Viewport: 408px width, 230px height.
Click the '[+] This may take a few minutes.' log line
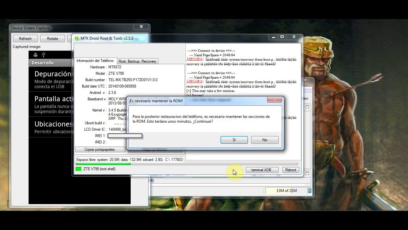211,91
